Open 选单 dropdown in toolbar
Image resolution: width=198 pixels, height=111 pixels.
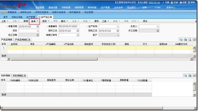tap(35, 21)
